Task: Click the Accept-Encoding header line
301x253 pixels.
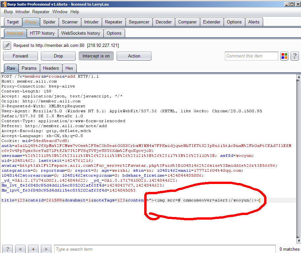Action: click(x=46, y=131)
